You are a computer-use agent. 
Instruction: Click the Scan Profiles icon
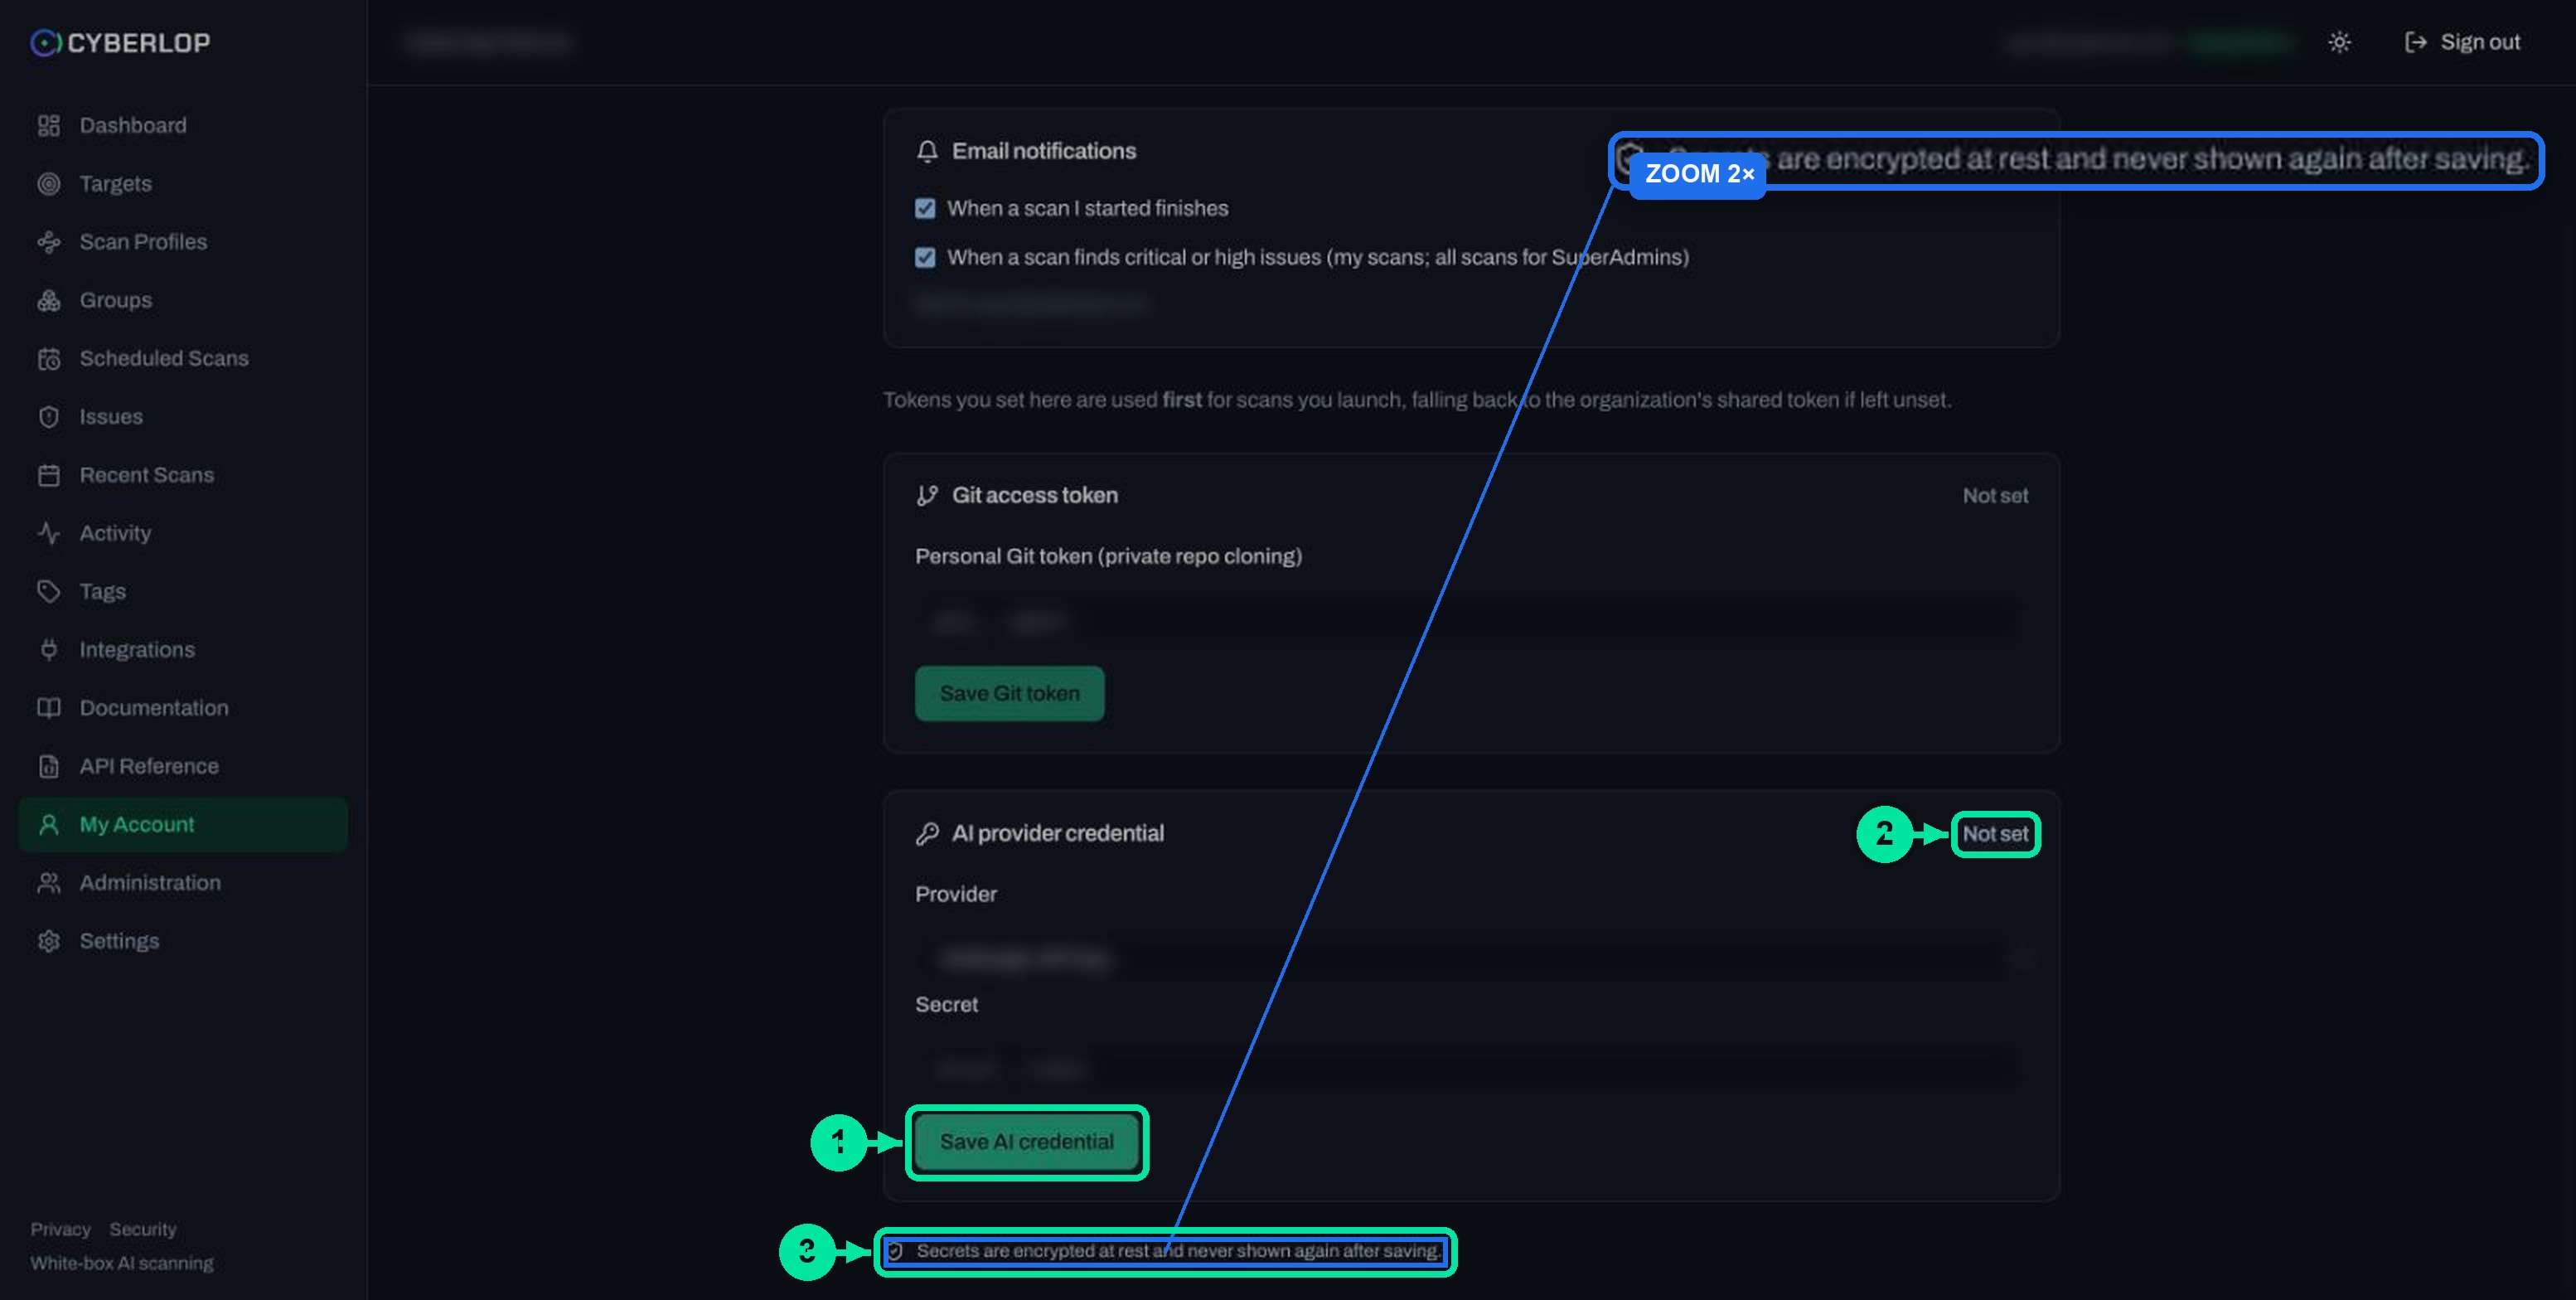coord(48,242)
